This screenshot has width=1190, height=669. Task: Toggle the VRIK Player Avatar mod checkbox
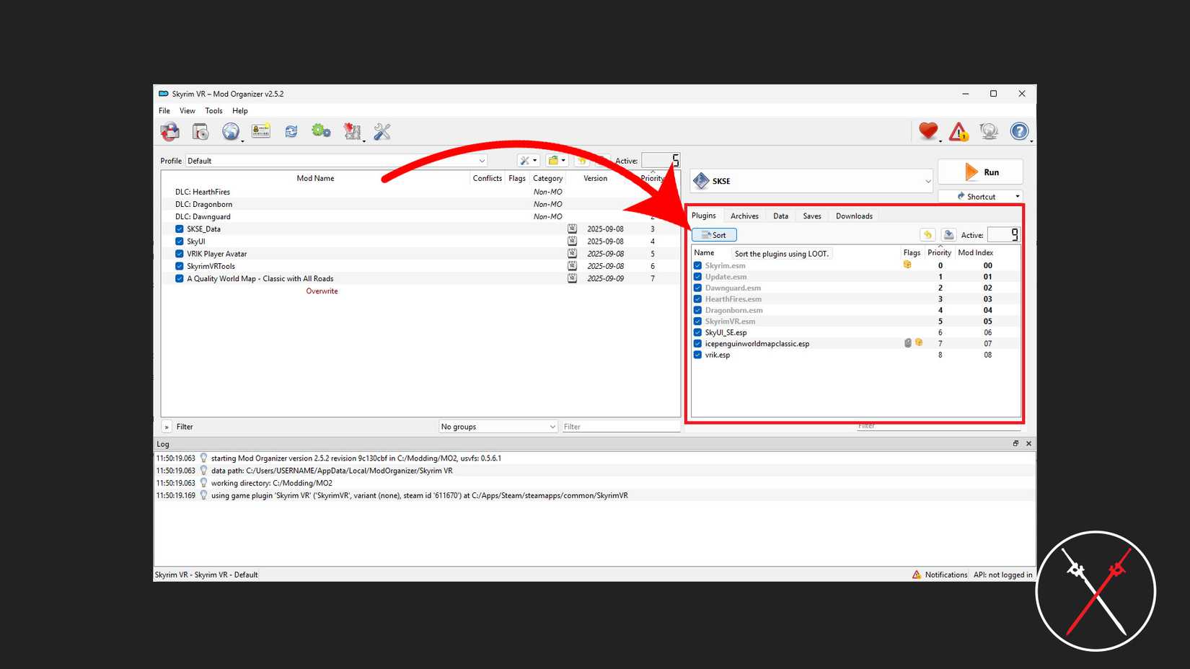pos(180,254)
